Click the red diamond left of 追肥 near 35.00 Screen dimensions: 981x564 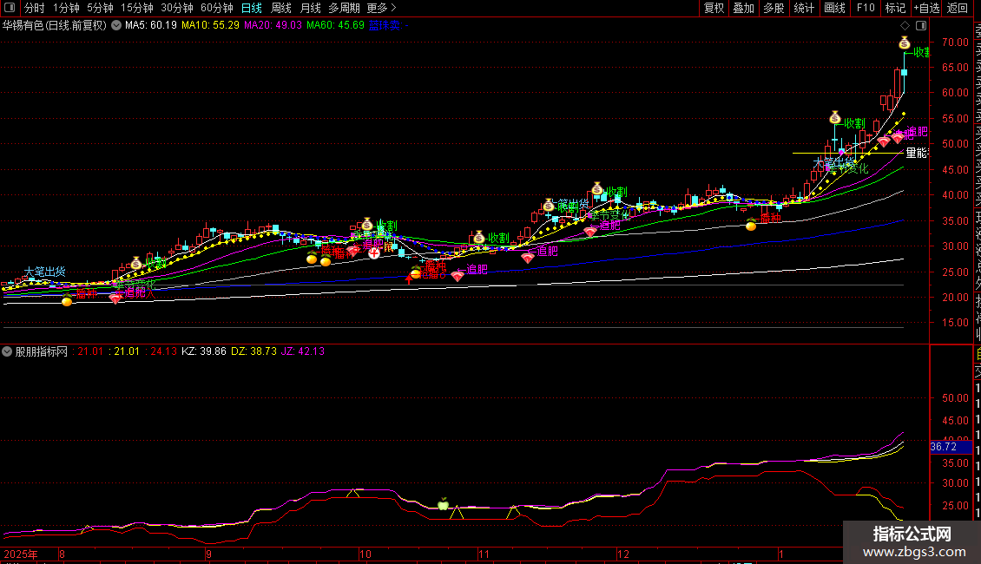(590, 232)
